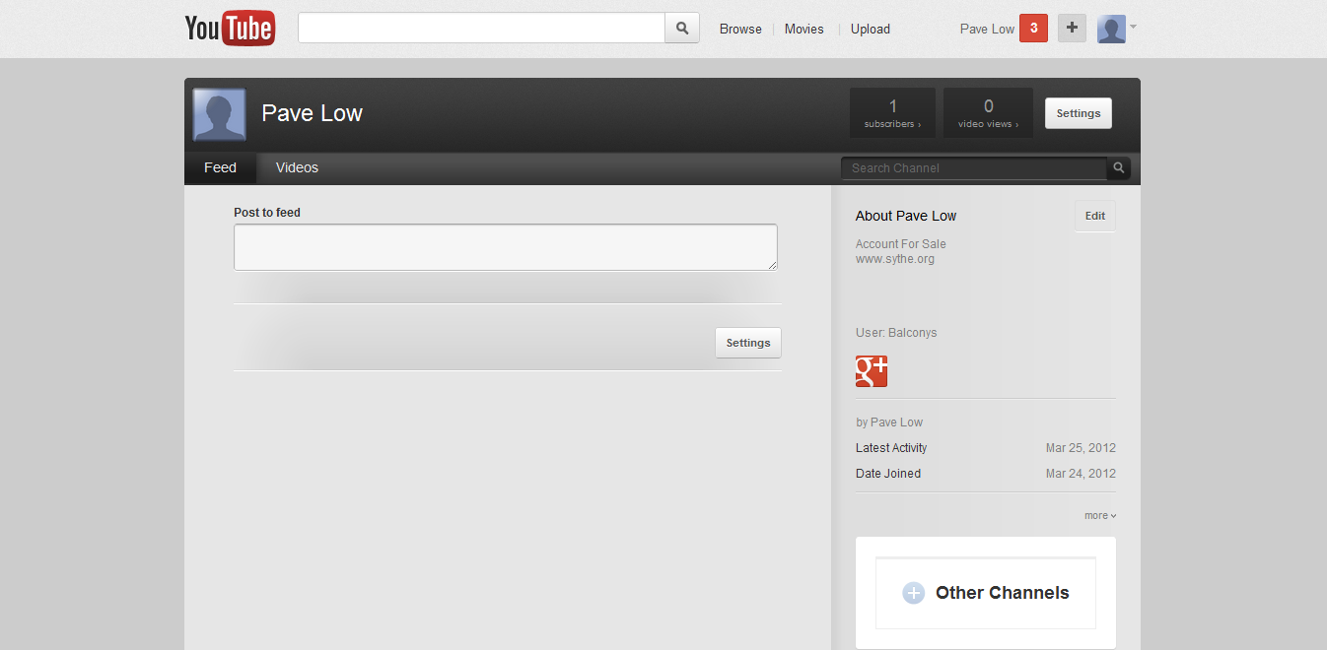Click the by Pave Low text
Viewport: 1327px width, 650px height.
(889, 422)
